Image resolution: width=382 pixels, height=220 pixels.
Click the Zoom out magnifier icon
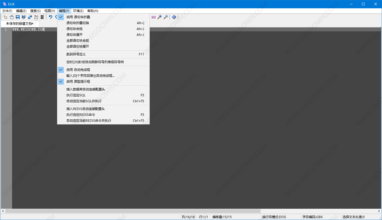pyautogui.click(x=166, y=17)
